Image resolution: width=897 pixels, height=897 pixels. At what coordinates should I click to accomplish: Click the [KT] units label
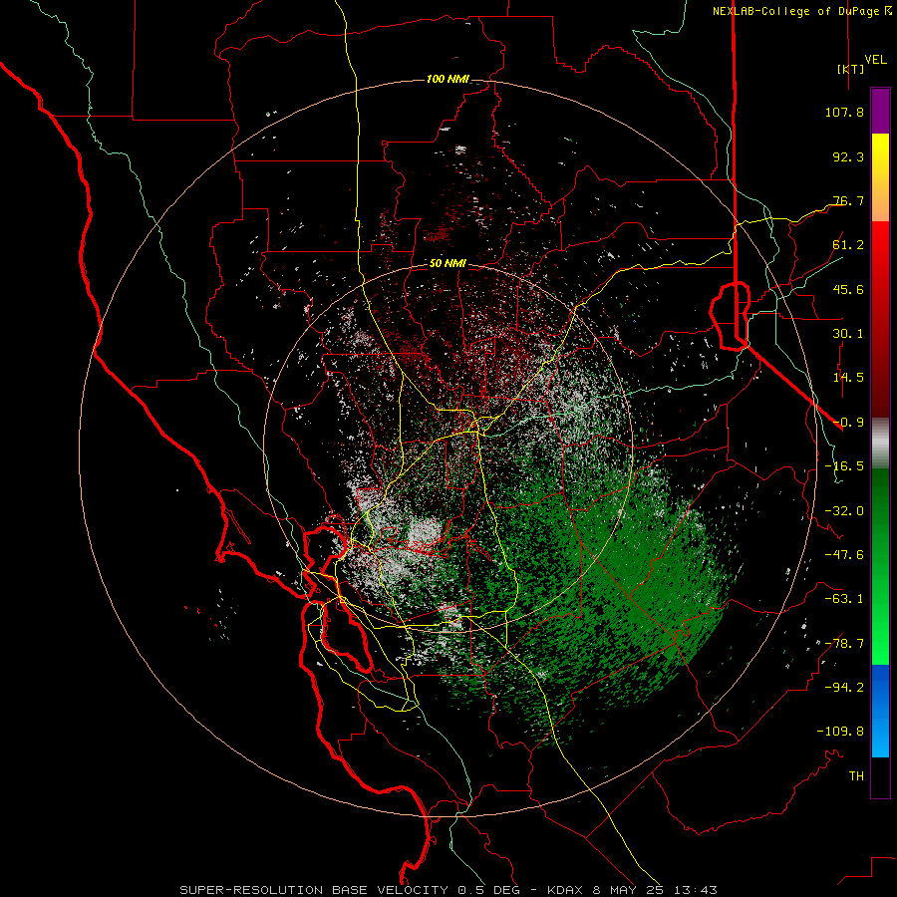[x=850, y=69]
